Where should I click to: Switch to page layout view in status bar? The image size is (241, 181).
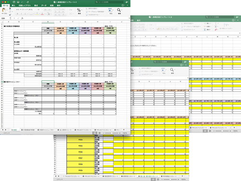(x=99, y=133)
